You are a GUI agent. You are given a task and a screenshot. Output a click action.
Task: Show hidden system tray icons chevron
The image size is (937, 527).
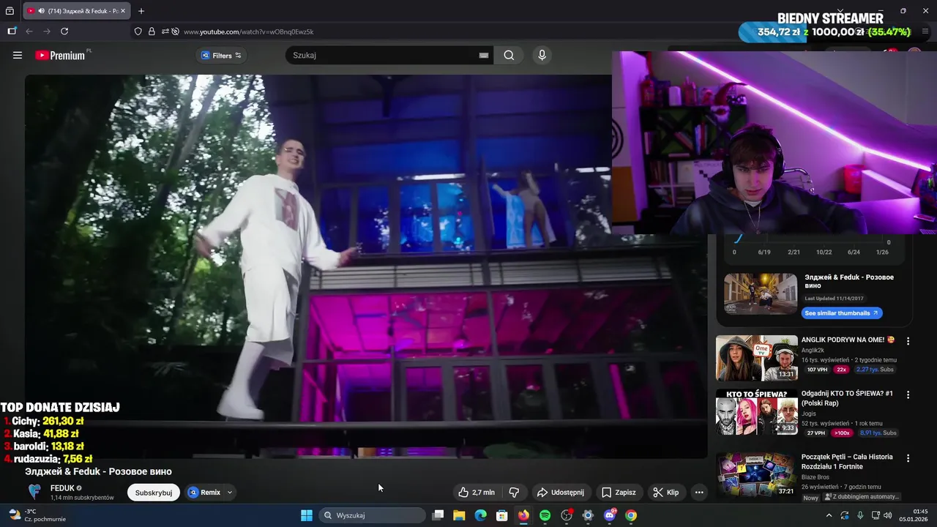click(829, 515)
